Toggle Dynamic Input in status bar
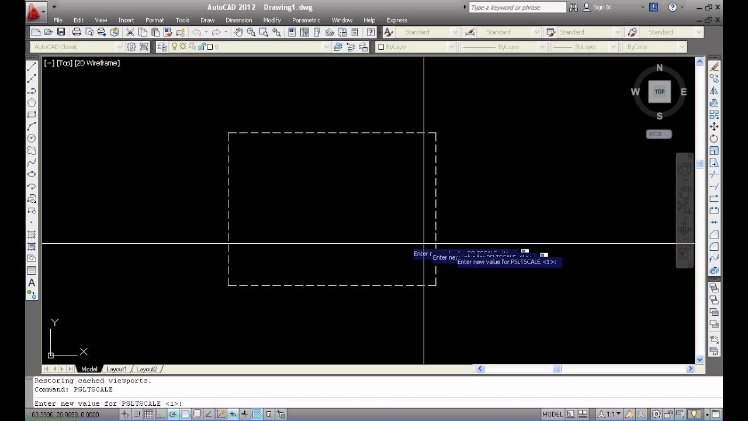Screen dimensions: 748x421 pos(233,414)
